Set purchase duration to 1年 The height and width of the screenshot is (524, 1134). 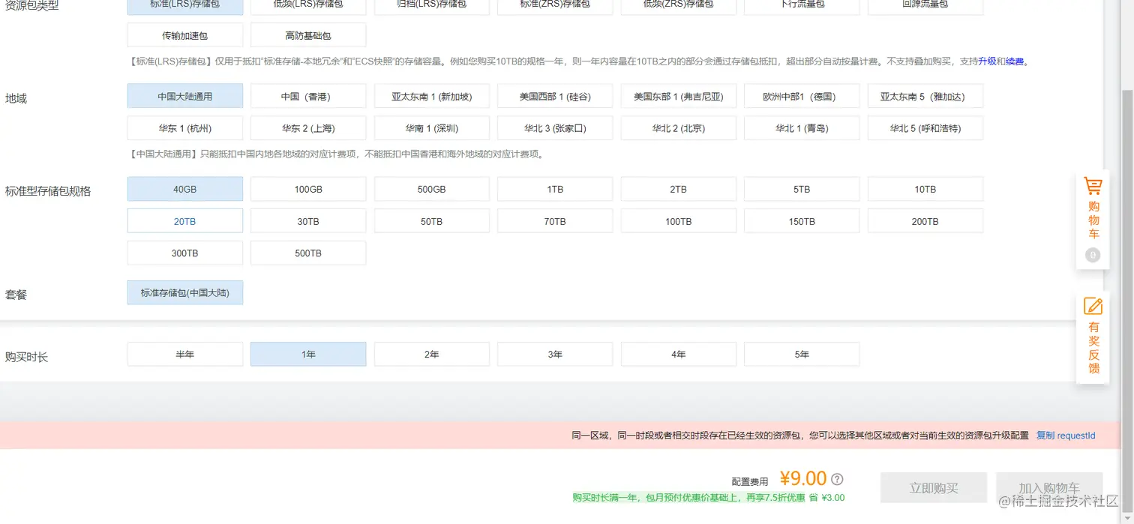pyautogui.click(x=308, y=354)
